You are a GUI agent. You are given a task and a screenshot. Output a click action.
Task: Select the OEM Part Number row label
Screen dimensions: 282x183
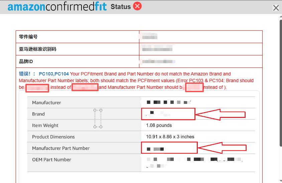click(51, 160)
